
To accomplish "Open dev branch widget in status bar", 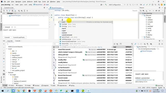I will (160, 88).
